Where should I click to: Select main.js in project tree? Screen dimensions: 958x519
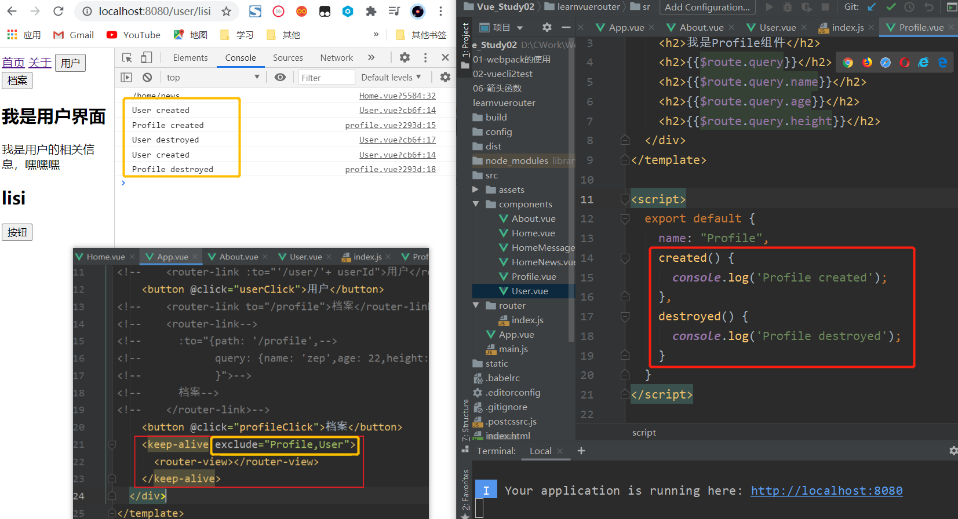tap(507, 349)
